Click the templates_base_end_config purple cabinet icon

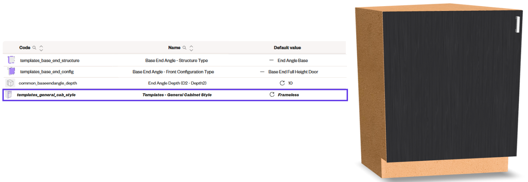11,72
